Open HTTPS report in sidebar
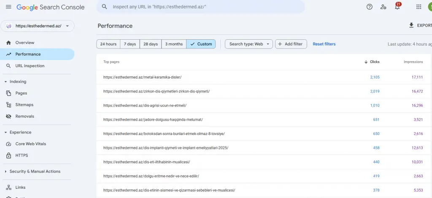This screenshot has width=432, height=198. [x=37, y=155]
